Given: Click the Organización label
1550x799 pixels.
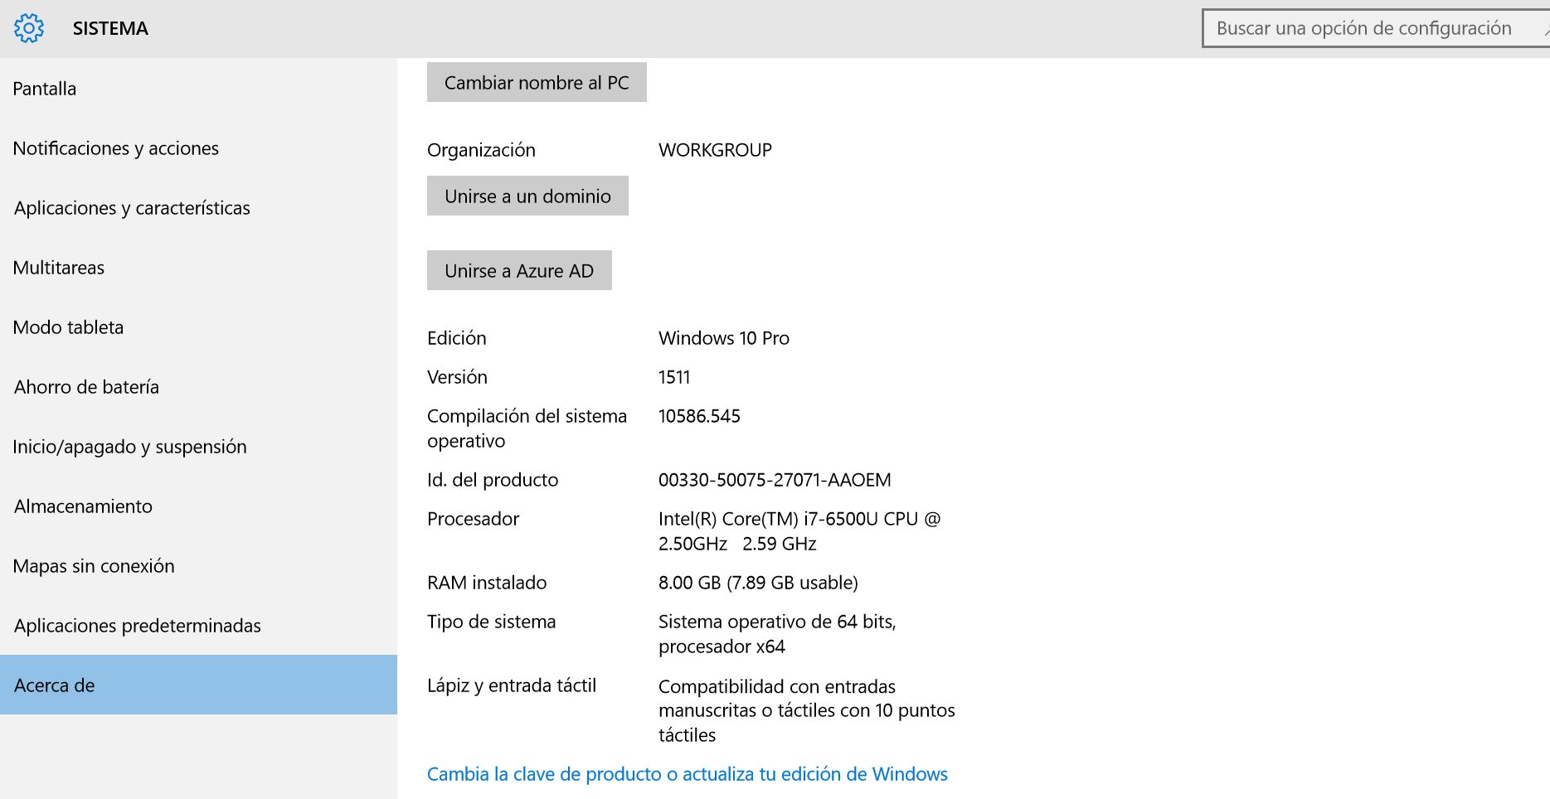Looking at the screenshot, I should [481, 150].
